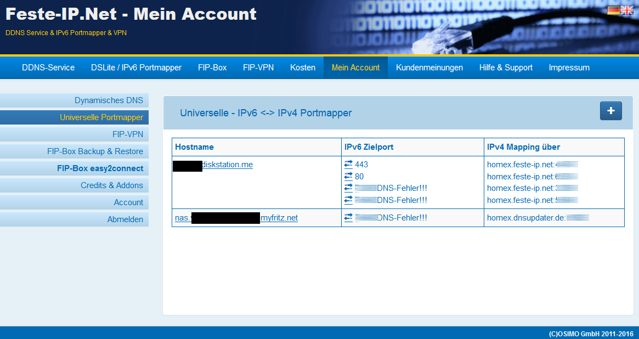The image size is (639, 339).
Task: Log out via Abmelden
Action: pos(74,219)
